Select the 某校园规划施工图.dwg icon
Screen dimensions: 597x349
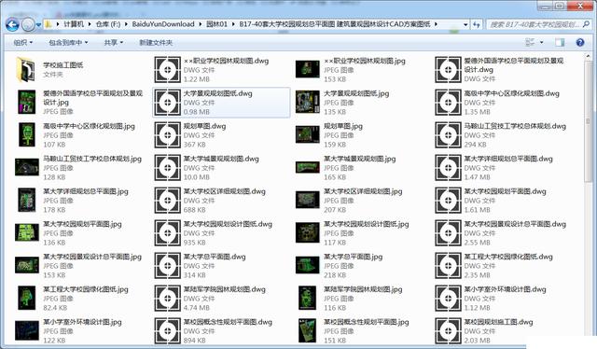tap(448, 330)
